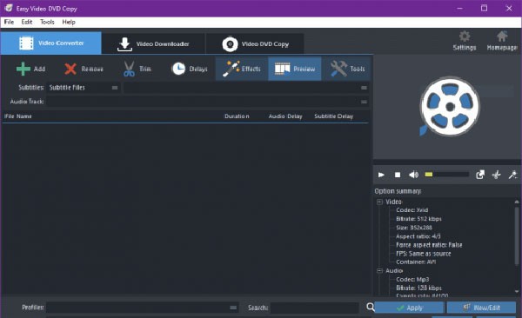This screenshot has width=522, height=318.
Task: Click the Apply button
Action: click(x=410, y=308)
